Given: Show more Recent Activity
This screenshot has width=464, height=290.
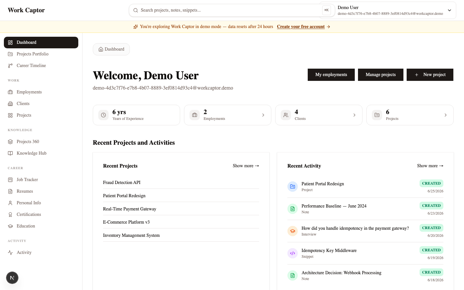Looking at the screenshot, I should (430, 166).
